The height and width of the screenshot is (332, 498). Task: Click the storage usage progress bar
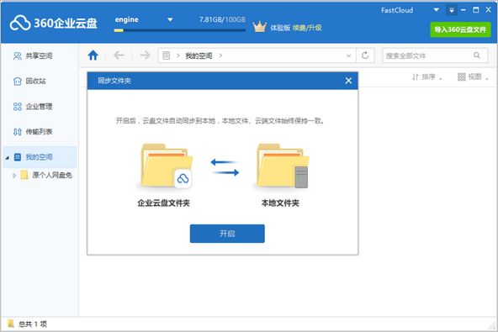pos(180,30)
